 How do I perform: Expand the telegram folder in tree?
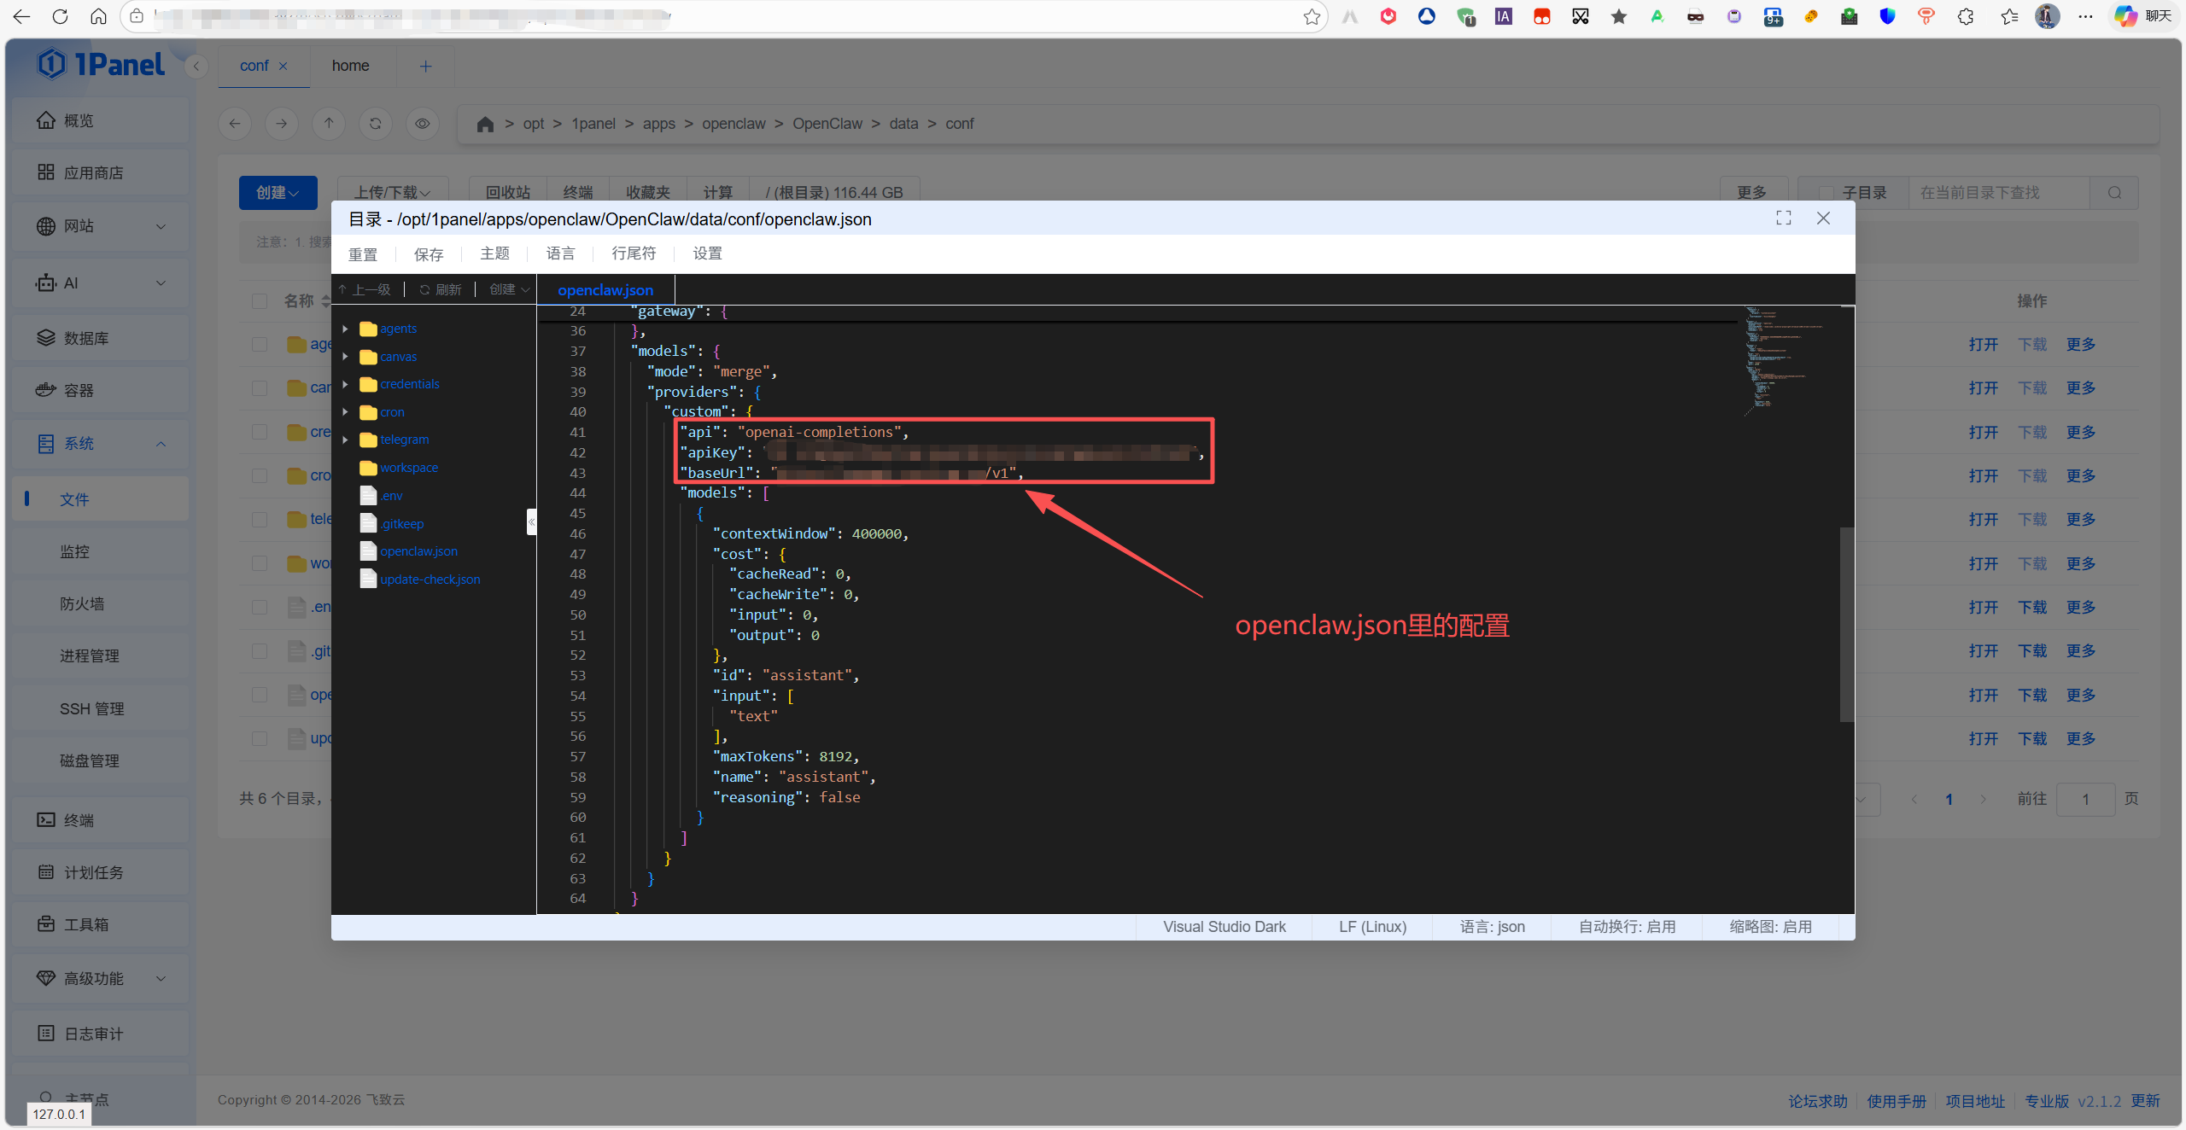(x=345, y=440)
